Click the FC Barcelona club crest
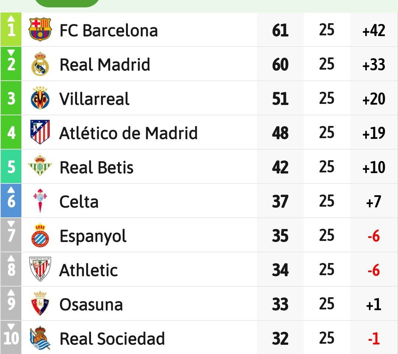Screen dimensions: 398x354 point(40,30)
